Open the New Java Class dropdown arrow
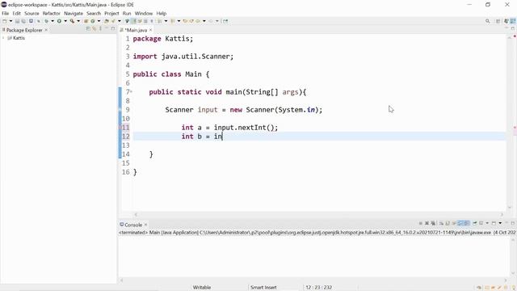The width and height of the screenshot is (517, 291). pyautogui.click(x=99, y=21)
